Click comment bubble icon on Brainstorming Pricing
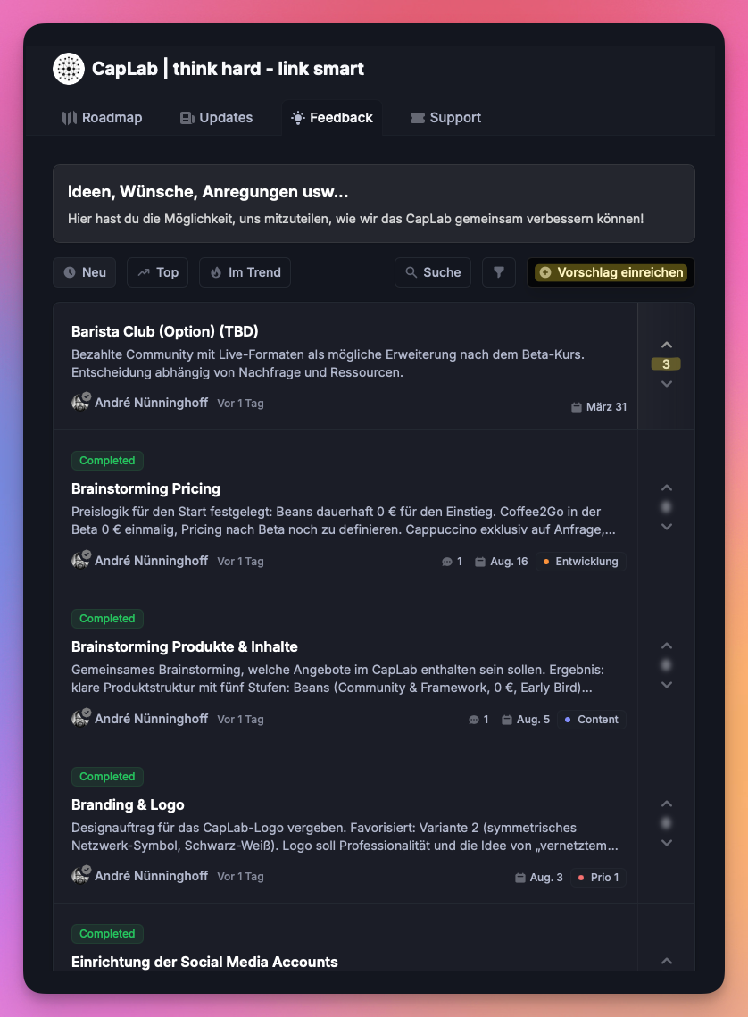748x1017 pixels. coord(447,562)
